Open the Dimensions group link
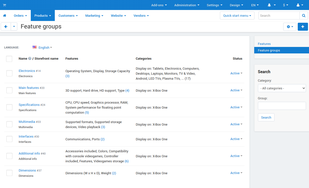The width and height of the screenshot is (309, 188). pos(27,170)
